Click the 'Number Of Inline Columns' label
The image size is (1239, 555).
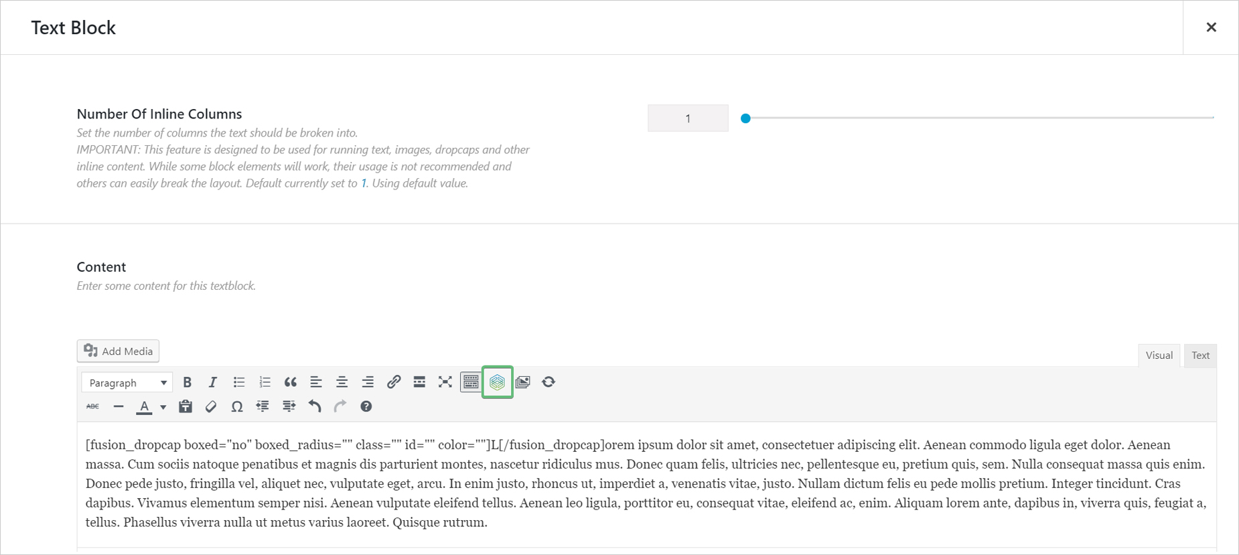click(159, 114)
